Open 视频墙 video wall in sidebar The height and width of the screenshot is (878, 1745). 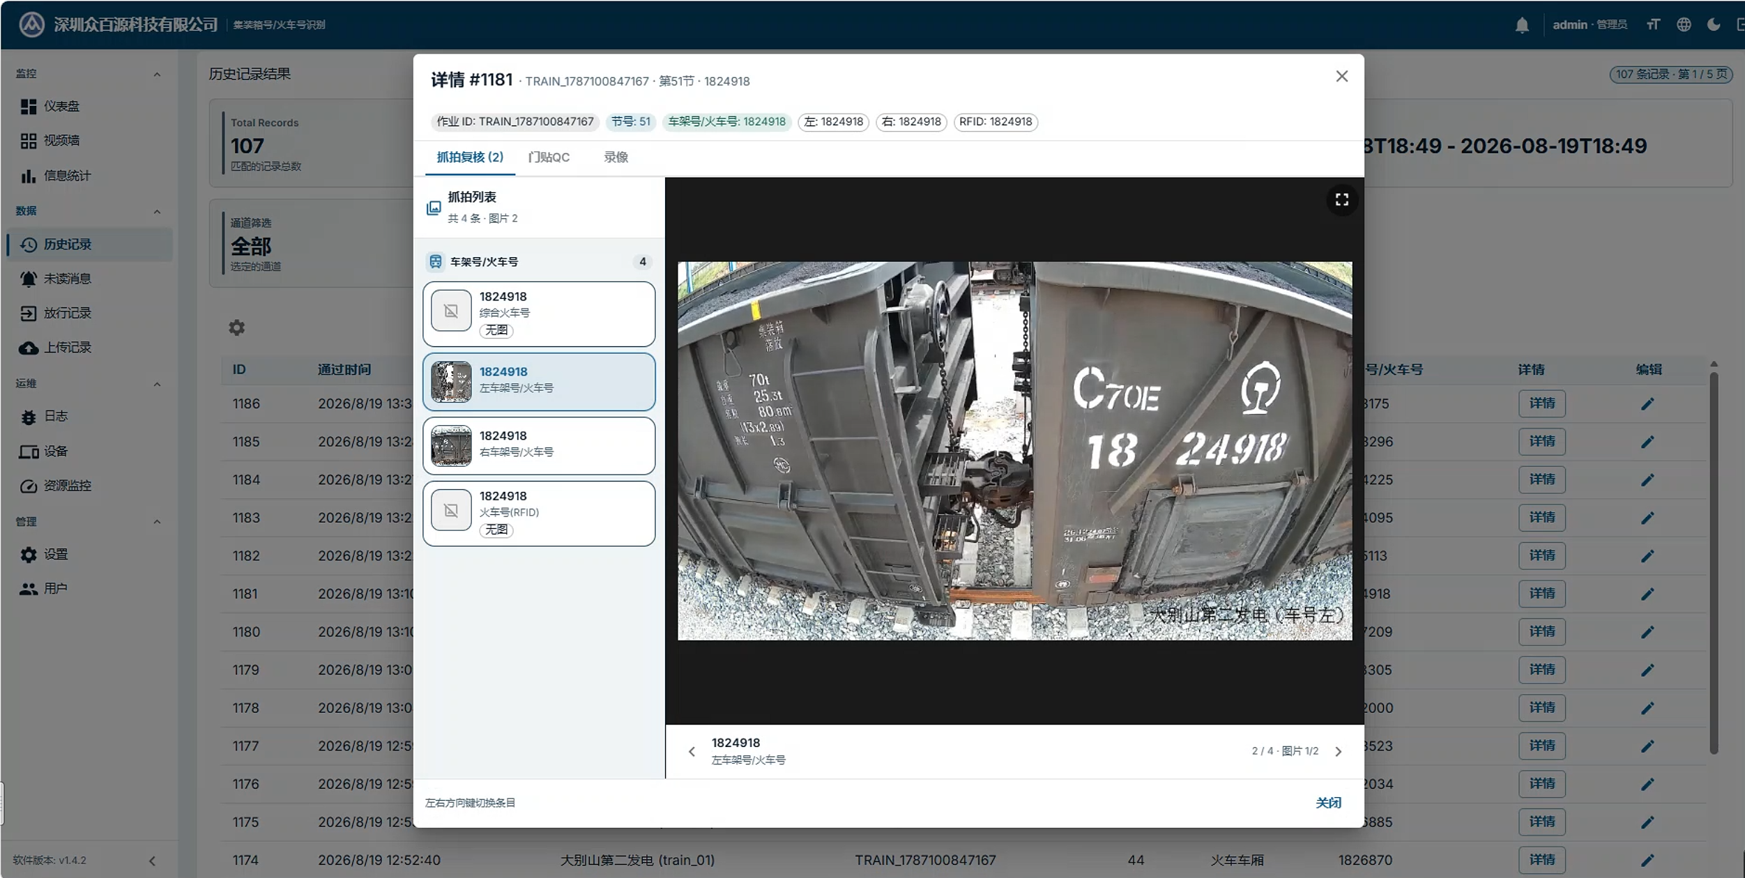[89, 141]
